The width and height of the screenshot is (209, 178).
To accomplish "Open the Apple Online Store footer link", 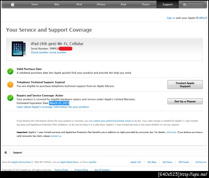I will coord(21,162).
